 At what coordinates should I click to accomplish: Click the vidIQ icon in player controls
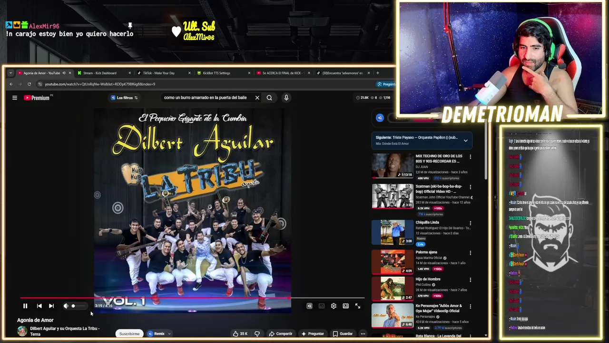click(x=309, y=306)
